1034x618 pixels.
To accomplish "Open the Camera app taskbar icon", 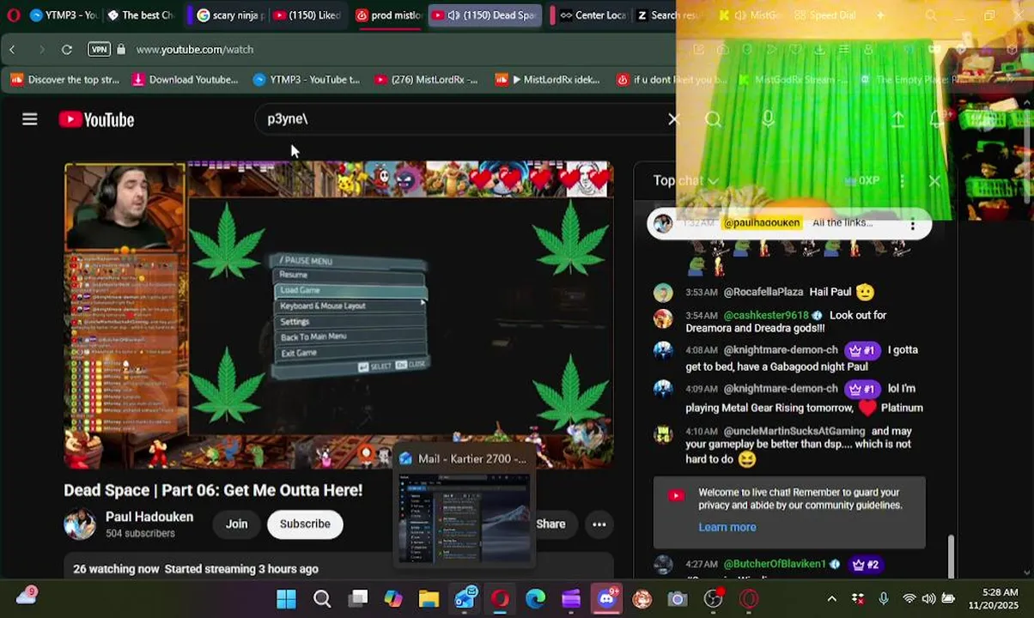I will 678,598.
